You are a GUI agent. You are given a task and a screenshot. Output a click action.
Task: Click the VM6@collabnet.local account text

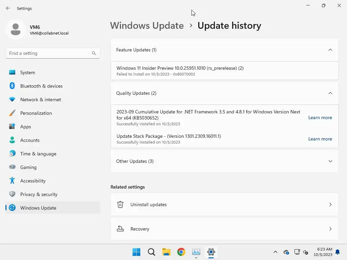tap(49, 33)
